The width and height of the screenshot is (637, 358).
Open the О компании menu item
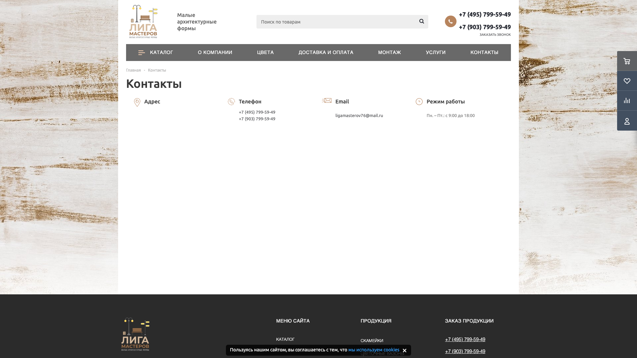[x=215, y=52]
